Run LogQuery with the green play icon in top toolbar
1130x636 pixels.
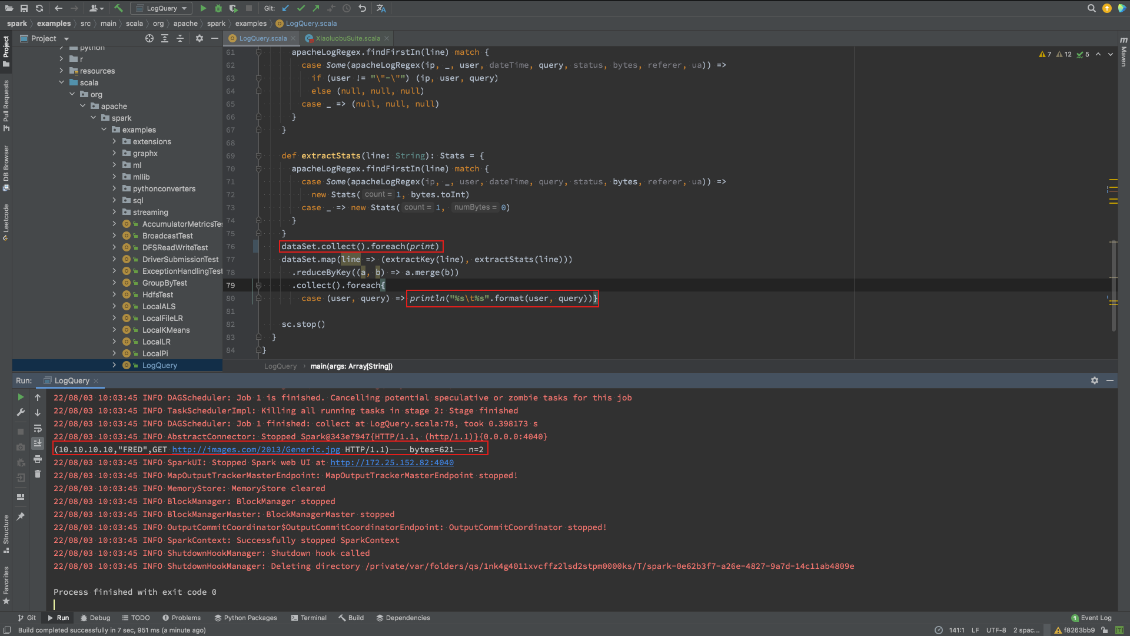(203, 8)
